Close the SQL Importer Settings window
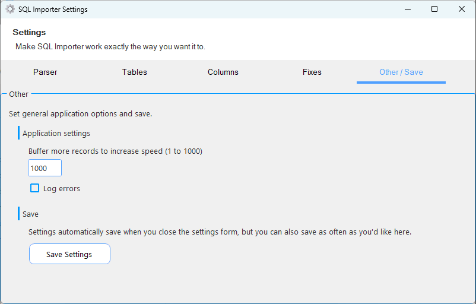Viewport: 476px width, 304px height. 461,9
